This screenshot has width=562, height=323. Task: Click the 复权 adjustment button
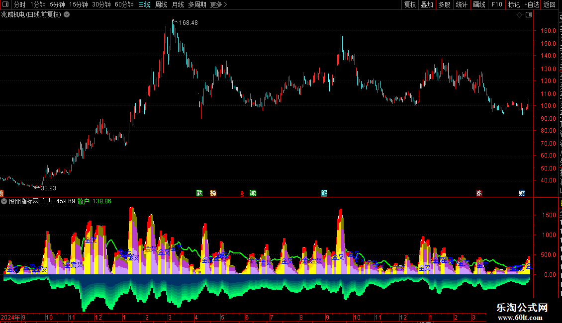point(410,4)
